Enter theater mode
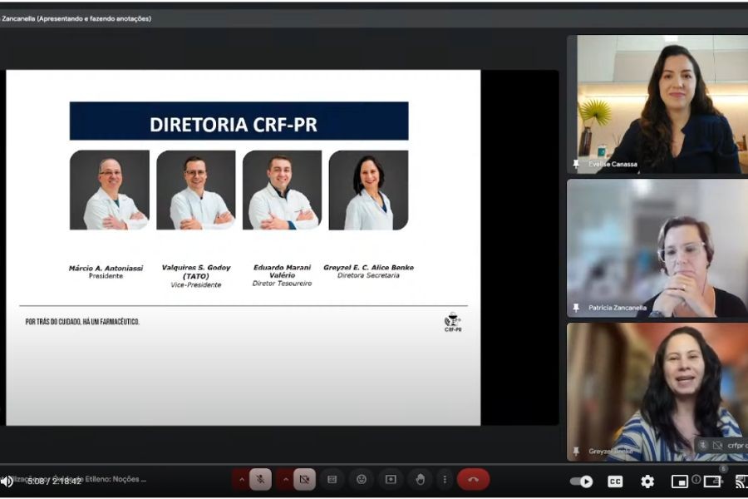Viewport: 748px width, 499px height. (x=713, y=481)
